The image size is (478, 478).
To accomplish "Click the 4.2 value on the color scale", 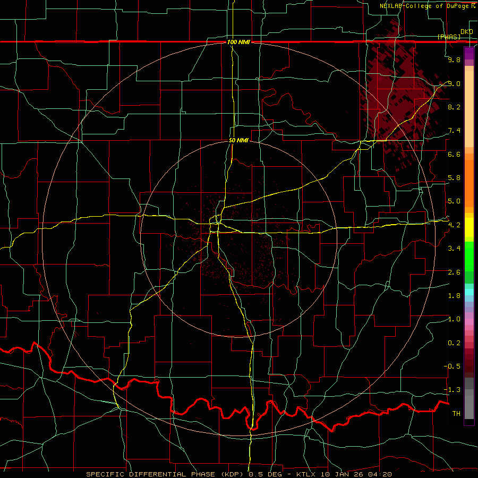I will coord(454,225).
